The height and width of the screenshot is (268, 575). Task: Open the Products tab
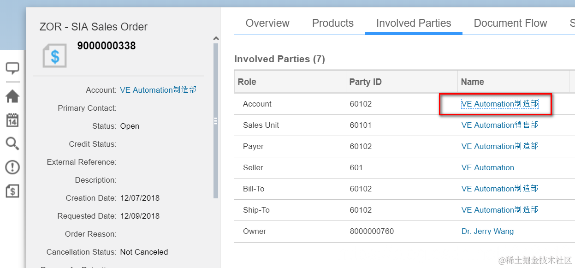(333, 23)
